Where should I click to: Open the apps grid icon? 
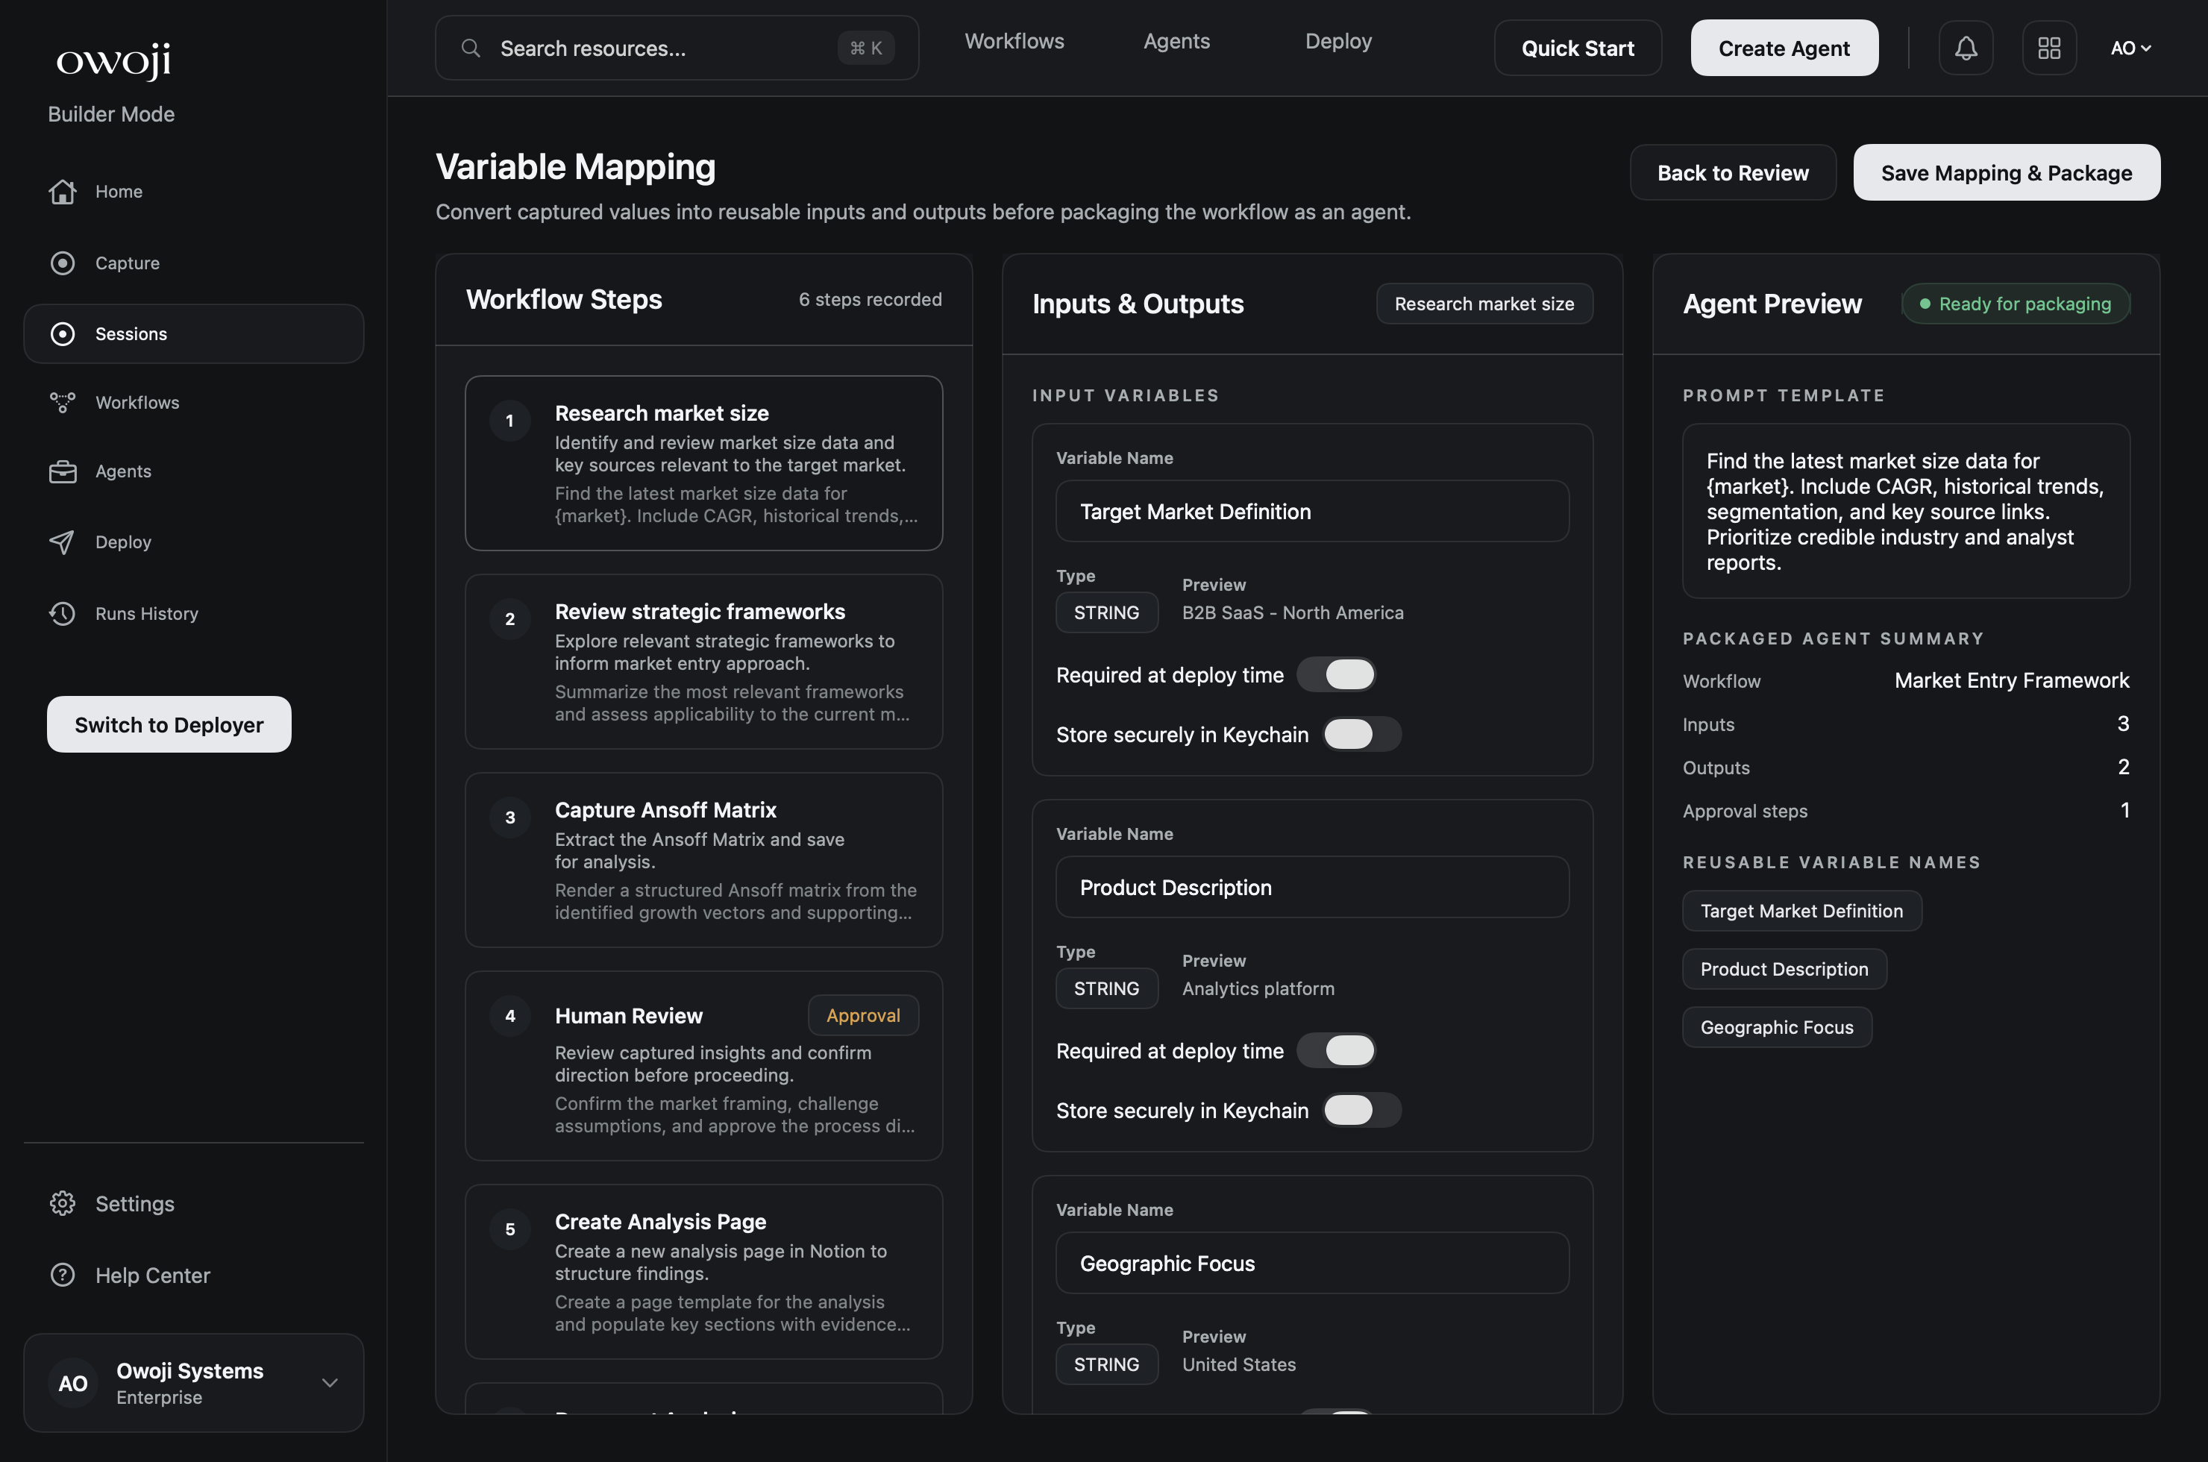(2048, 48)
